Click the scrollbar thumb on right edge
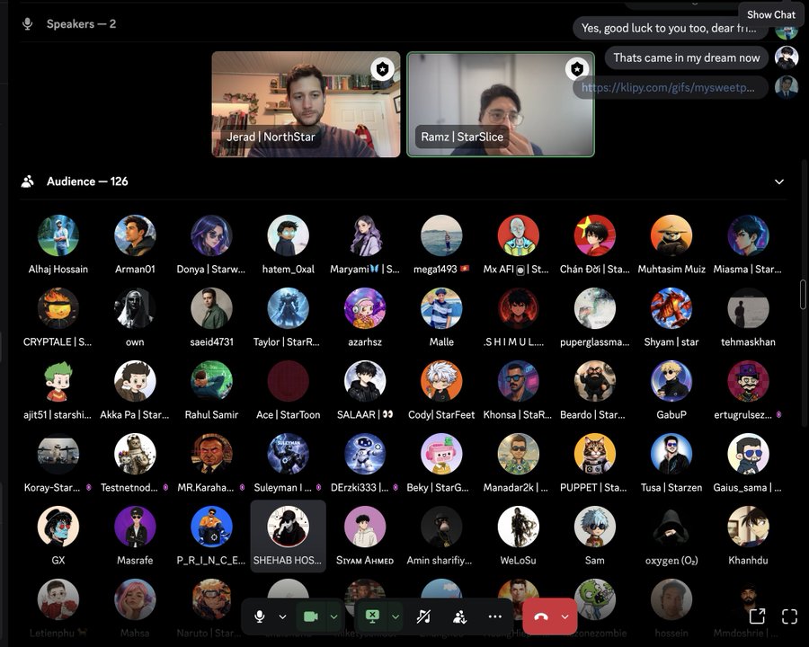 [803, 295]
